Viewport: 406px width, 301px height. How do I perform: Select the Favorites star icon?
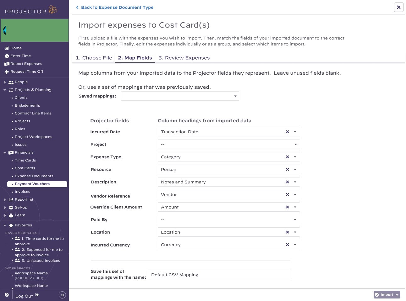(x=11, y=225)
